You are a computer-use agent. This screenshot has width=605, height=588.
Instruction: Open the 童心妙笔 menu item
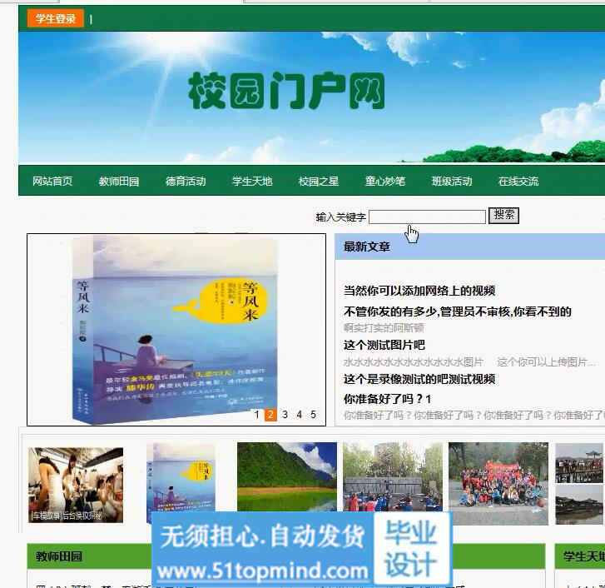385,181
